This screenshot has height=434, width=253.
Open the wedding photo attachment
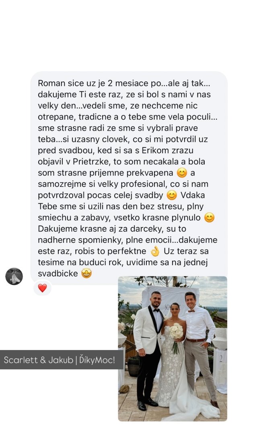point(173,348)
